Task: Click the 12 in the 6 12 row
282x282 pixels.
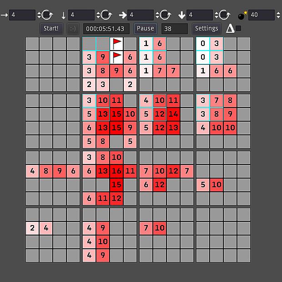Action: pos(160,185)
